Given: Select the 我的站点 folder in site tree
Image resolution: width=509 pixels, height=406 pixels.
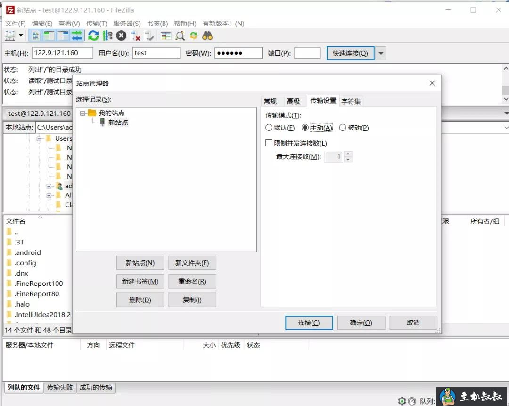Looking at the screenshot, I should point(111,113).
